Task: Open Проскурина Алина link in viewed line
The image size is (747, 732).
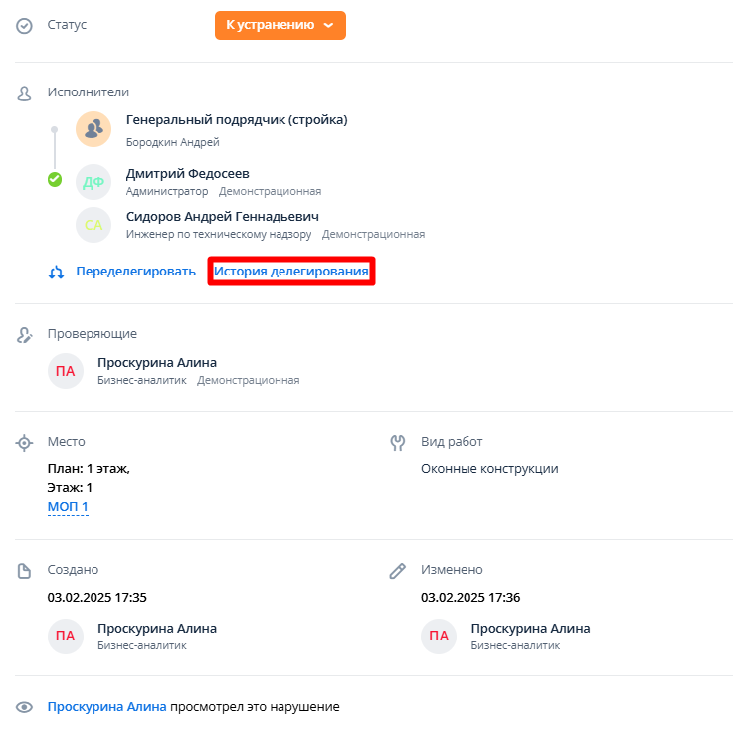Action: (x=106, y=707)
